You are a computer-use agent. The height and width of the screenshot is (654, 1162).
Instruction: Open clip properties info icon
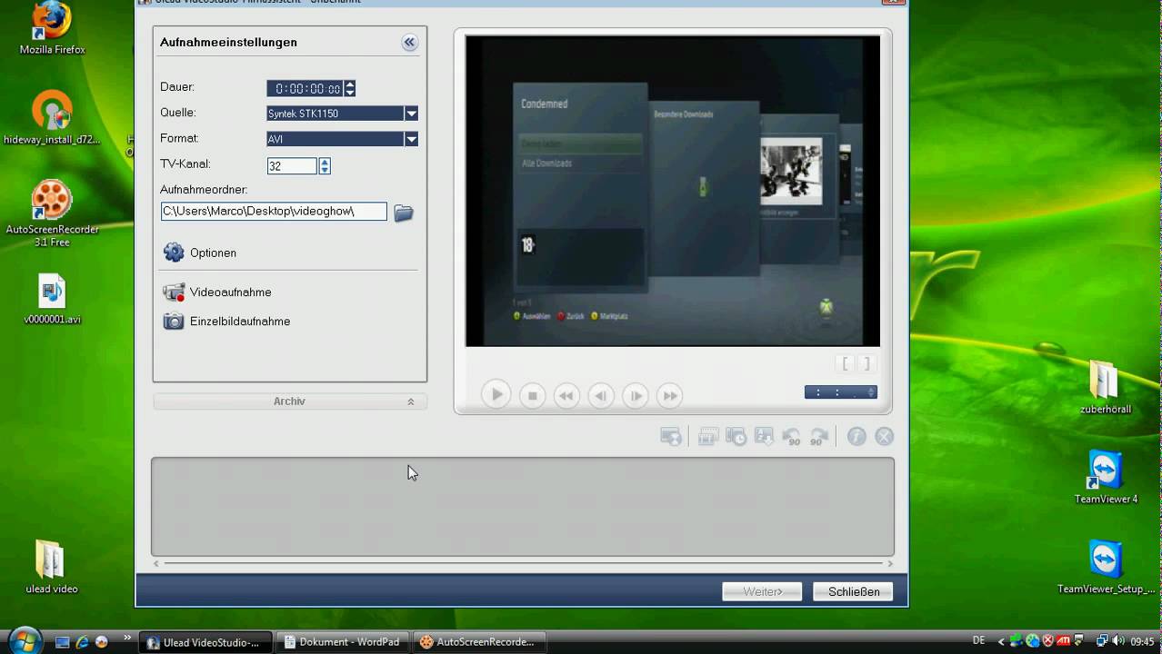click(856, 437)
